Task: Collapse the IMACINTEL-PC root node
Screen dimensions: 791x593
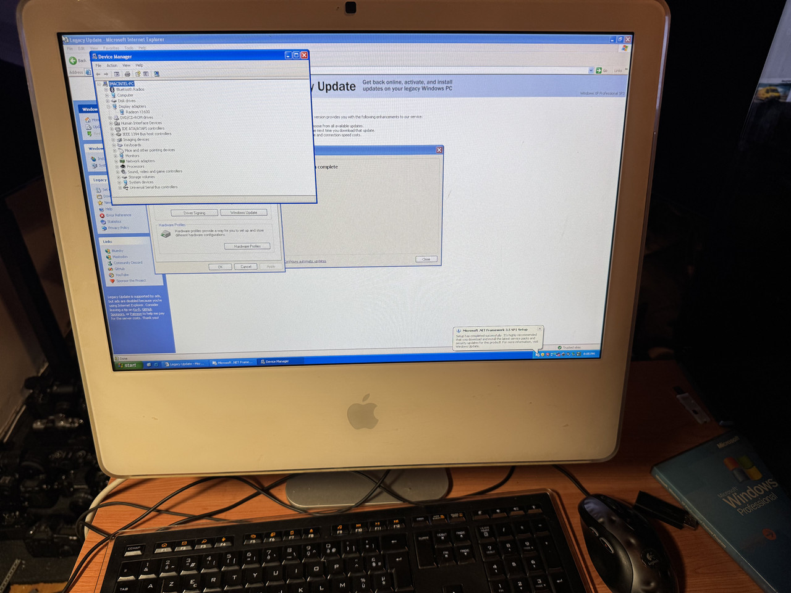Action: tap(99, 84)
